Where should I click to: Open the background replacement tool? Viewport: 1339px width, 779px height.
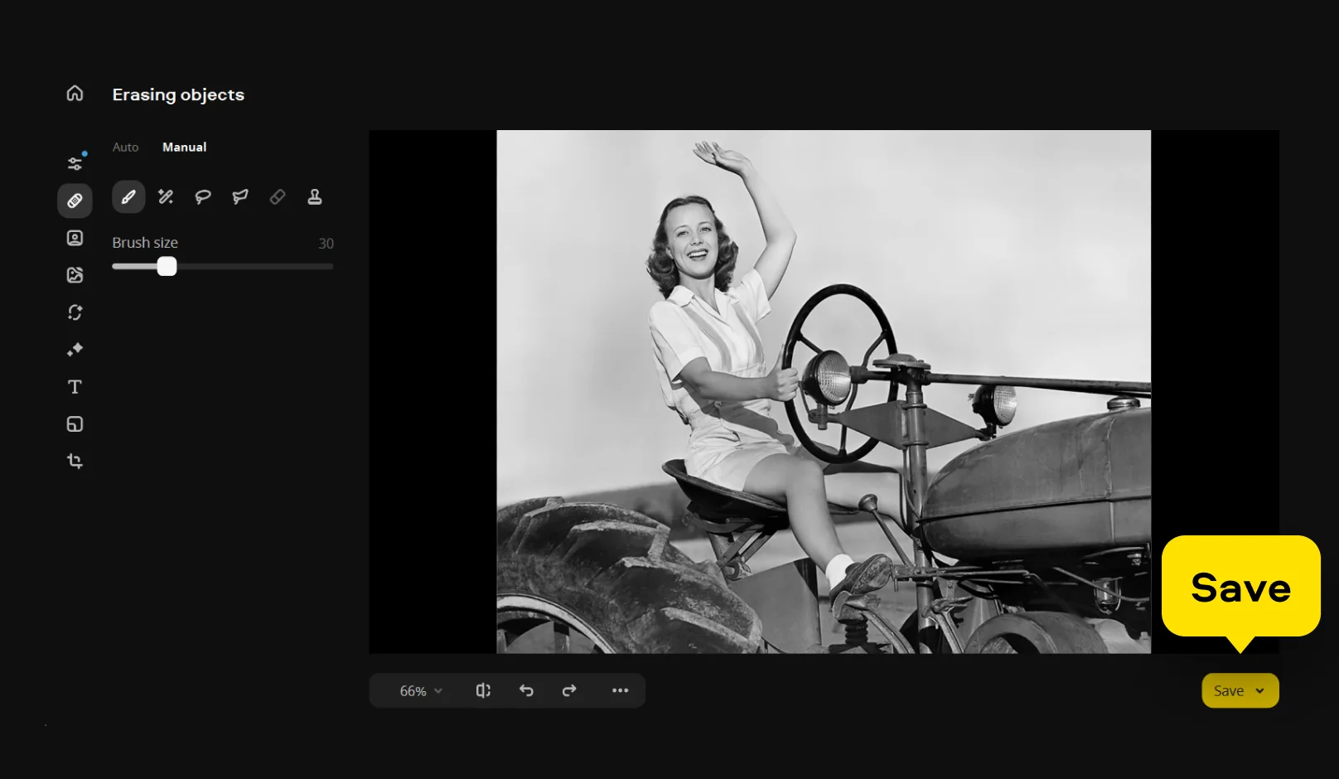(x=75, y=275)
